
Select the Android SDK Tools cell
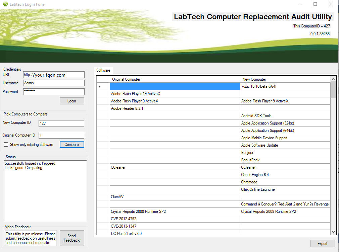(285, 116)
